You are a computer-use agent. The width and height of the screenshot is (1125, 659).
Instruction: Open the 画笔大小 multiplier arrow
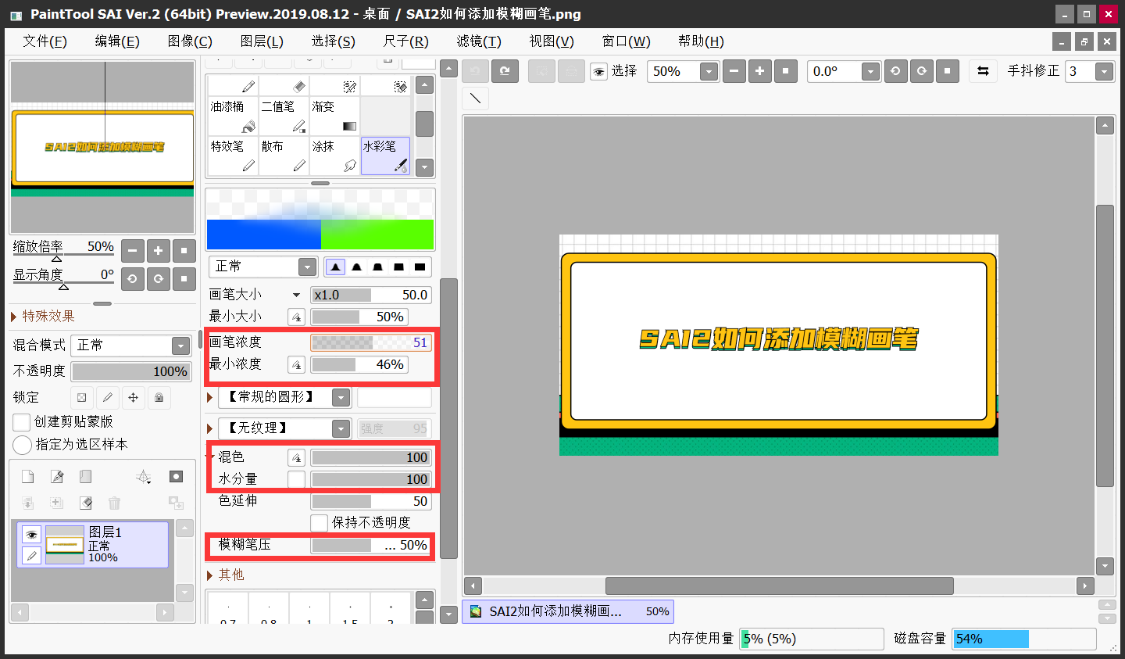[x=296, y=295]
